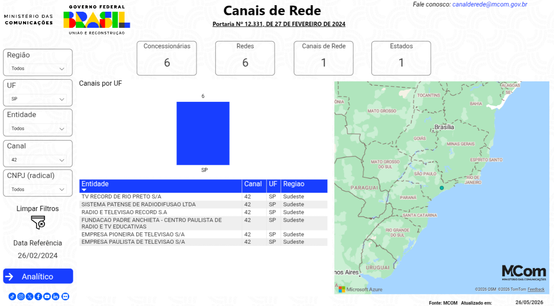Open the Flickr social media icon
Screen dimensions: 554x306
coord(65,296)
